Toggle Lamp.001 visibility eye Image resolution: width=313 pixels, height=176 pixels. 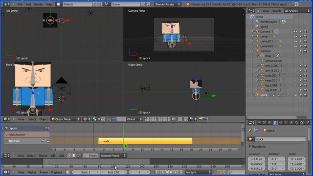295,41
